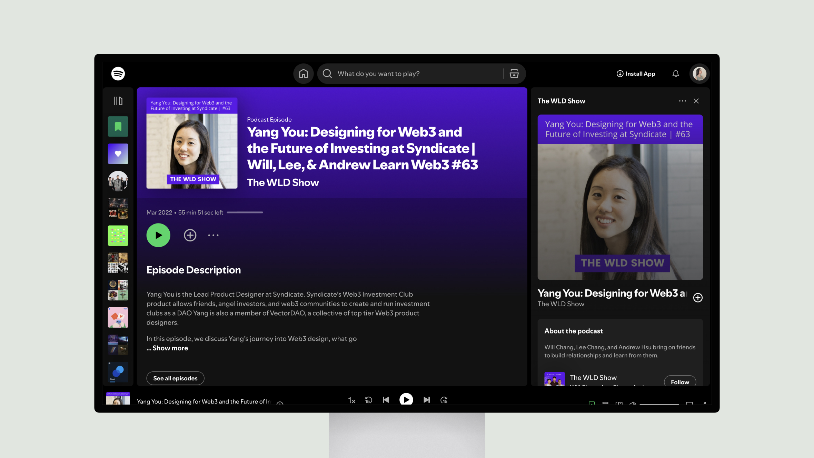Add episode to library plus icon
Image resolution: width=814 pixels, height=458 pixels.
click(190, 235)
